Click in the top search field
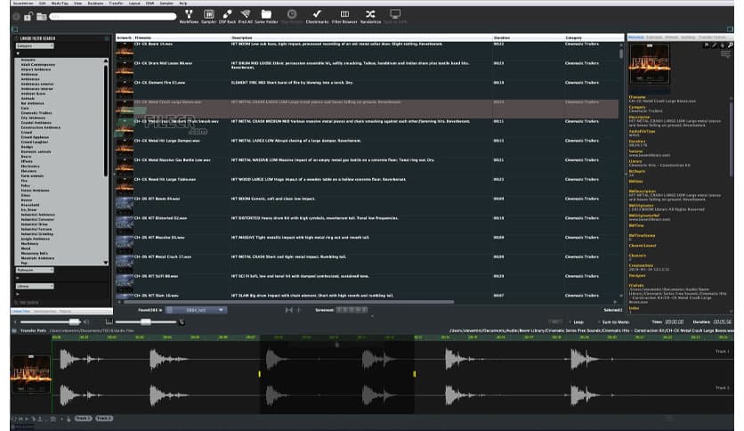This screenshot has width=744, height=431. (113, 17)
